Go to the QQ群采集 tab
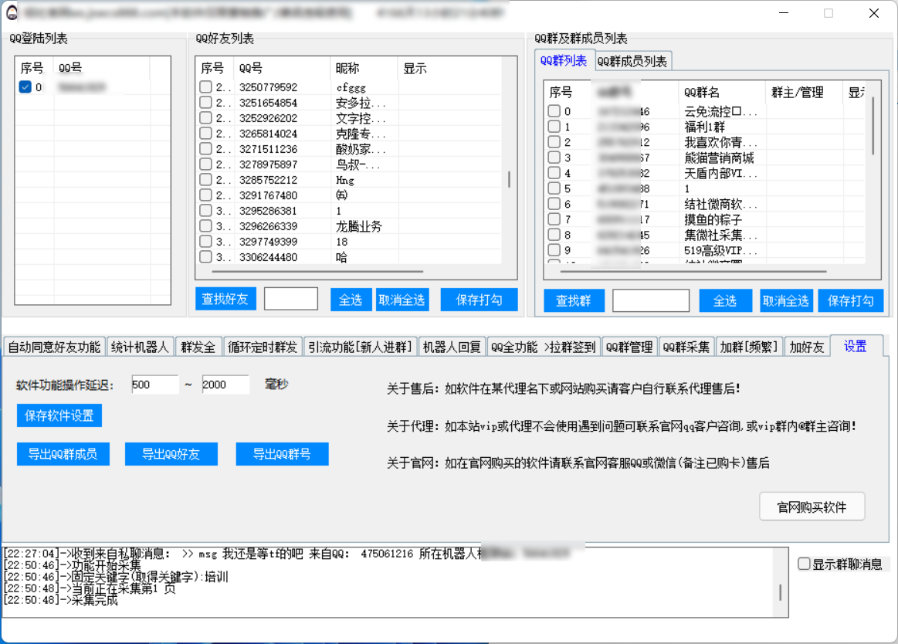898x644 pixels. (x=686, y=347)
